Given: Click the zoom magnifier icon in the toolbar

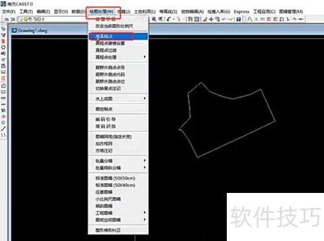Looking at the screenshot, I should (154, 19).
